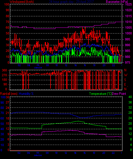
Task: Click hour 14 on humidity chart time axis
Action: click(x=75, y=153)
